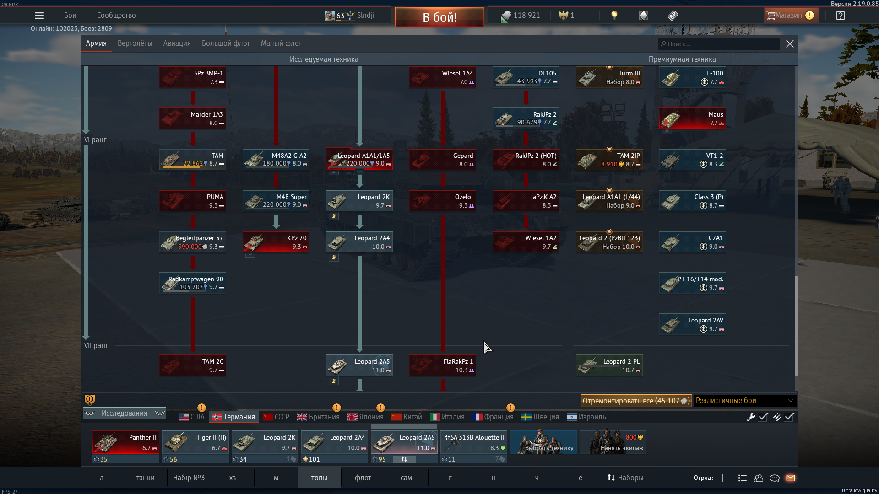Open the help question mark icon
This screenshot has height=494, width=879.
pyautogui.click(x=840, y=16)
